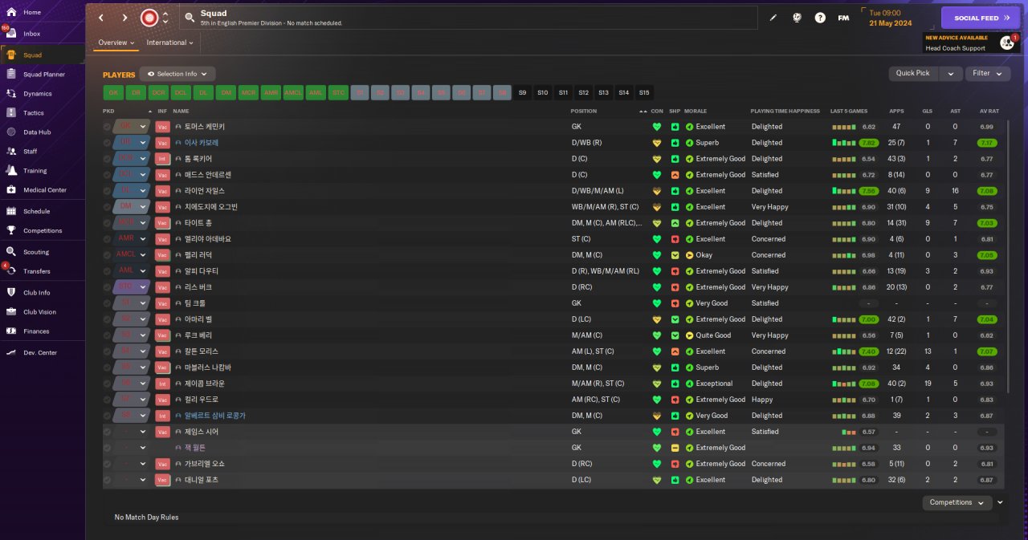Select the S15 substitute slot button
Image resolution: width=1028 pixels, height=540 pixels.
[x=644, y=92]
